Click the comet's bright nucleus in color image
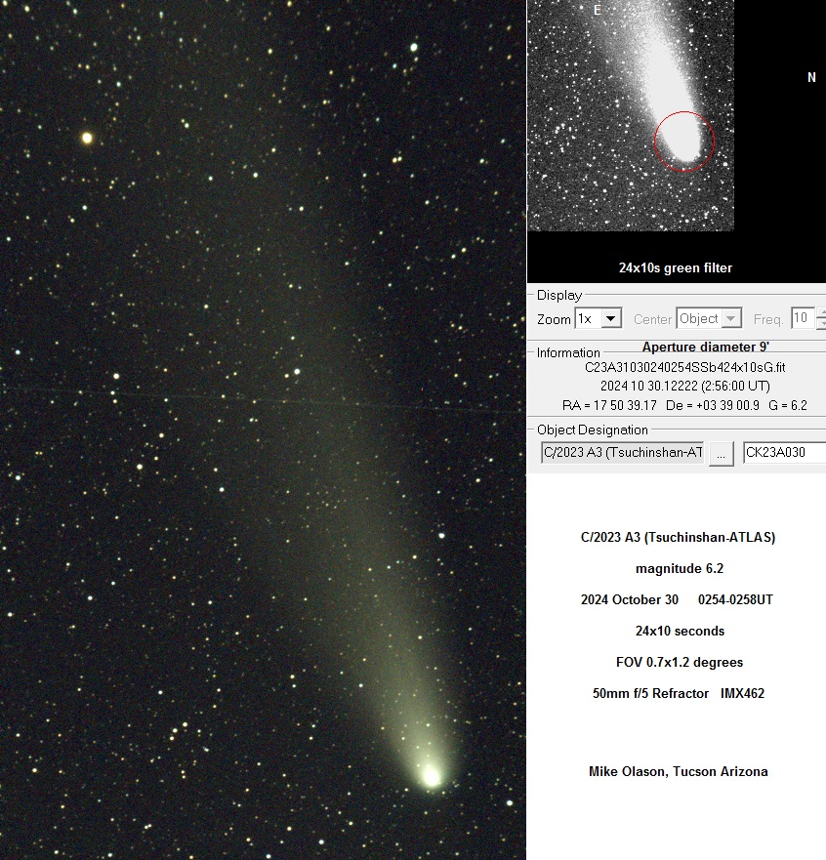The width and height of the screenshot is (826, 860). [x=430, y=777]
